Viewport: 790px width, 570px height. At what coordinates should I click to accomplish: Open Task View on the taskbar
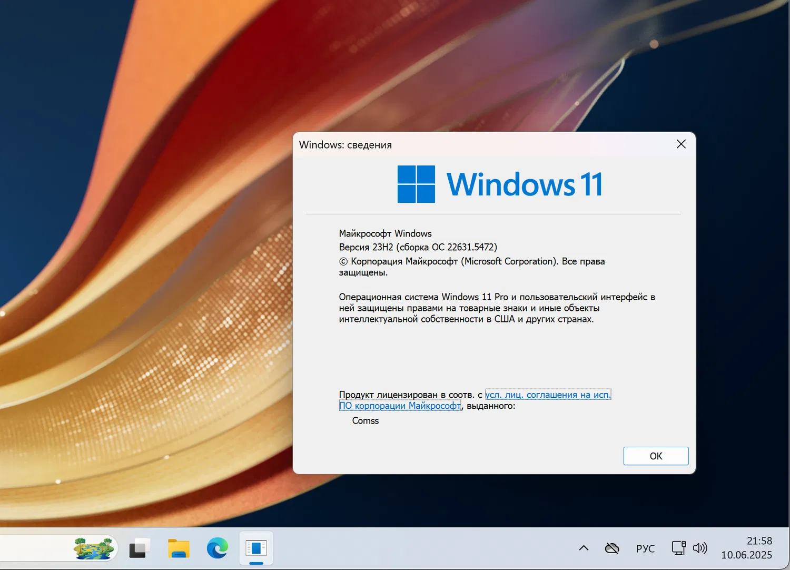point(138,548)
